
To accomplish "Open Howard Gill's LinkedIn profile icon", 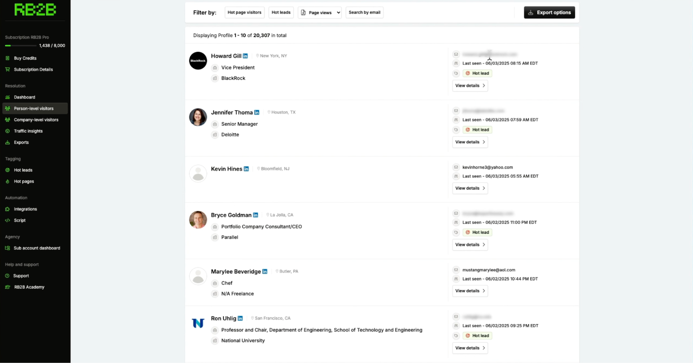I will point(245,56).
